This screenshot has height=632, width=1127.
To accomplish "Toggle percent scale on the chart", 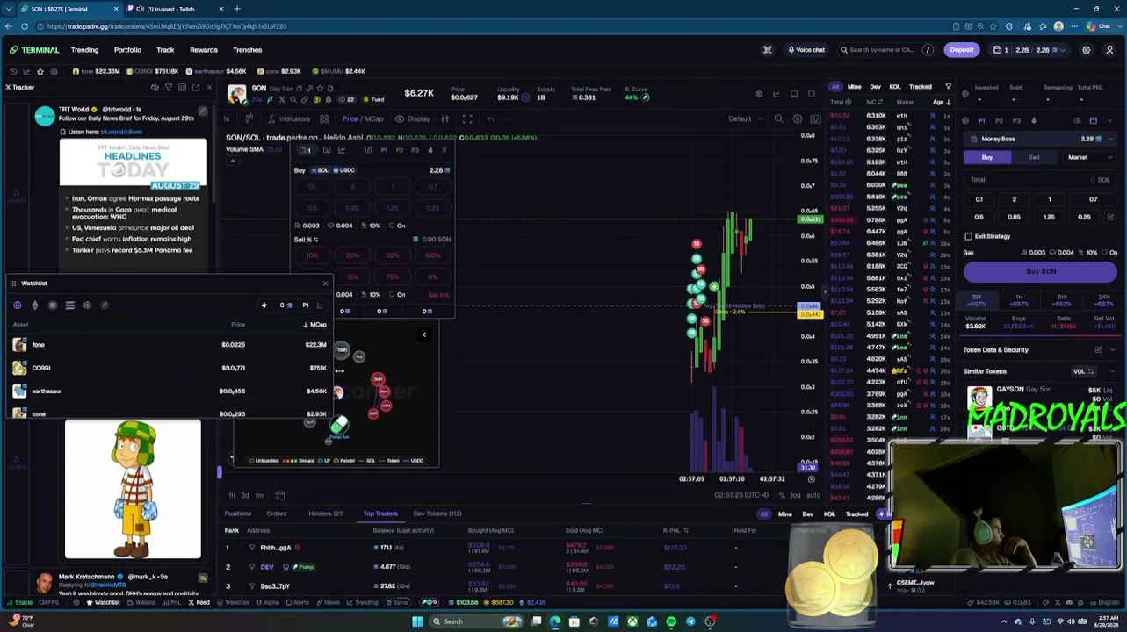I will [782, 495].
